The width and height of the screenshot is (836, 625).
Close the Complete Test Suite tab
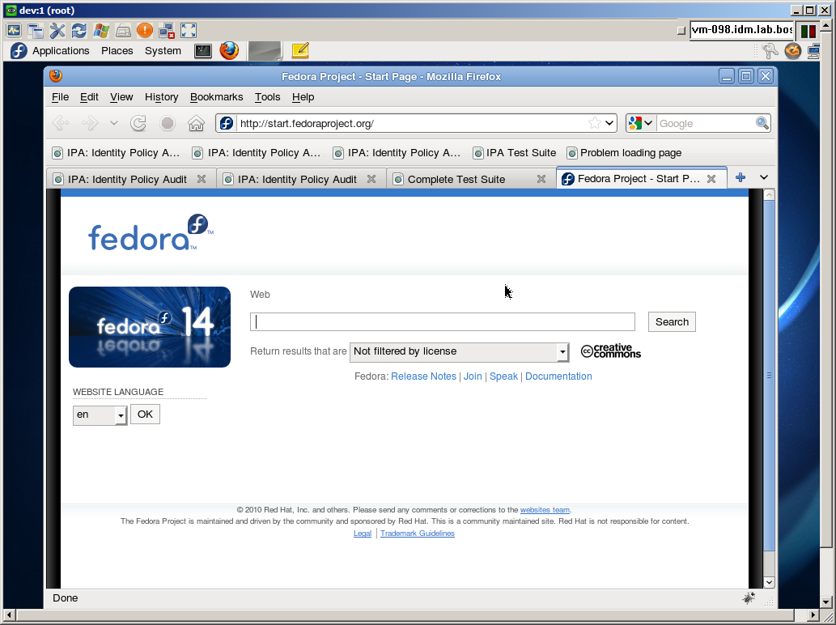(x=541, y=179)
